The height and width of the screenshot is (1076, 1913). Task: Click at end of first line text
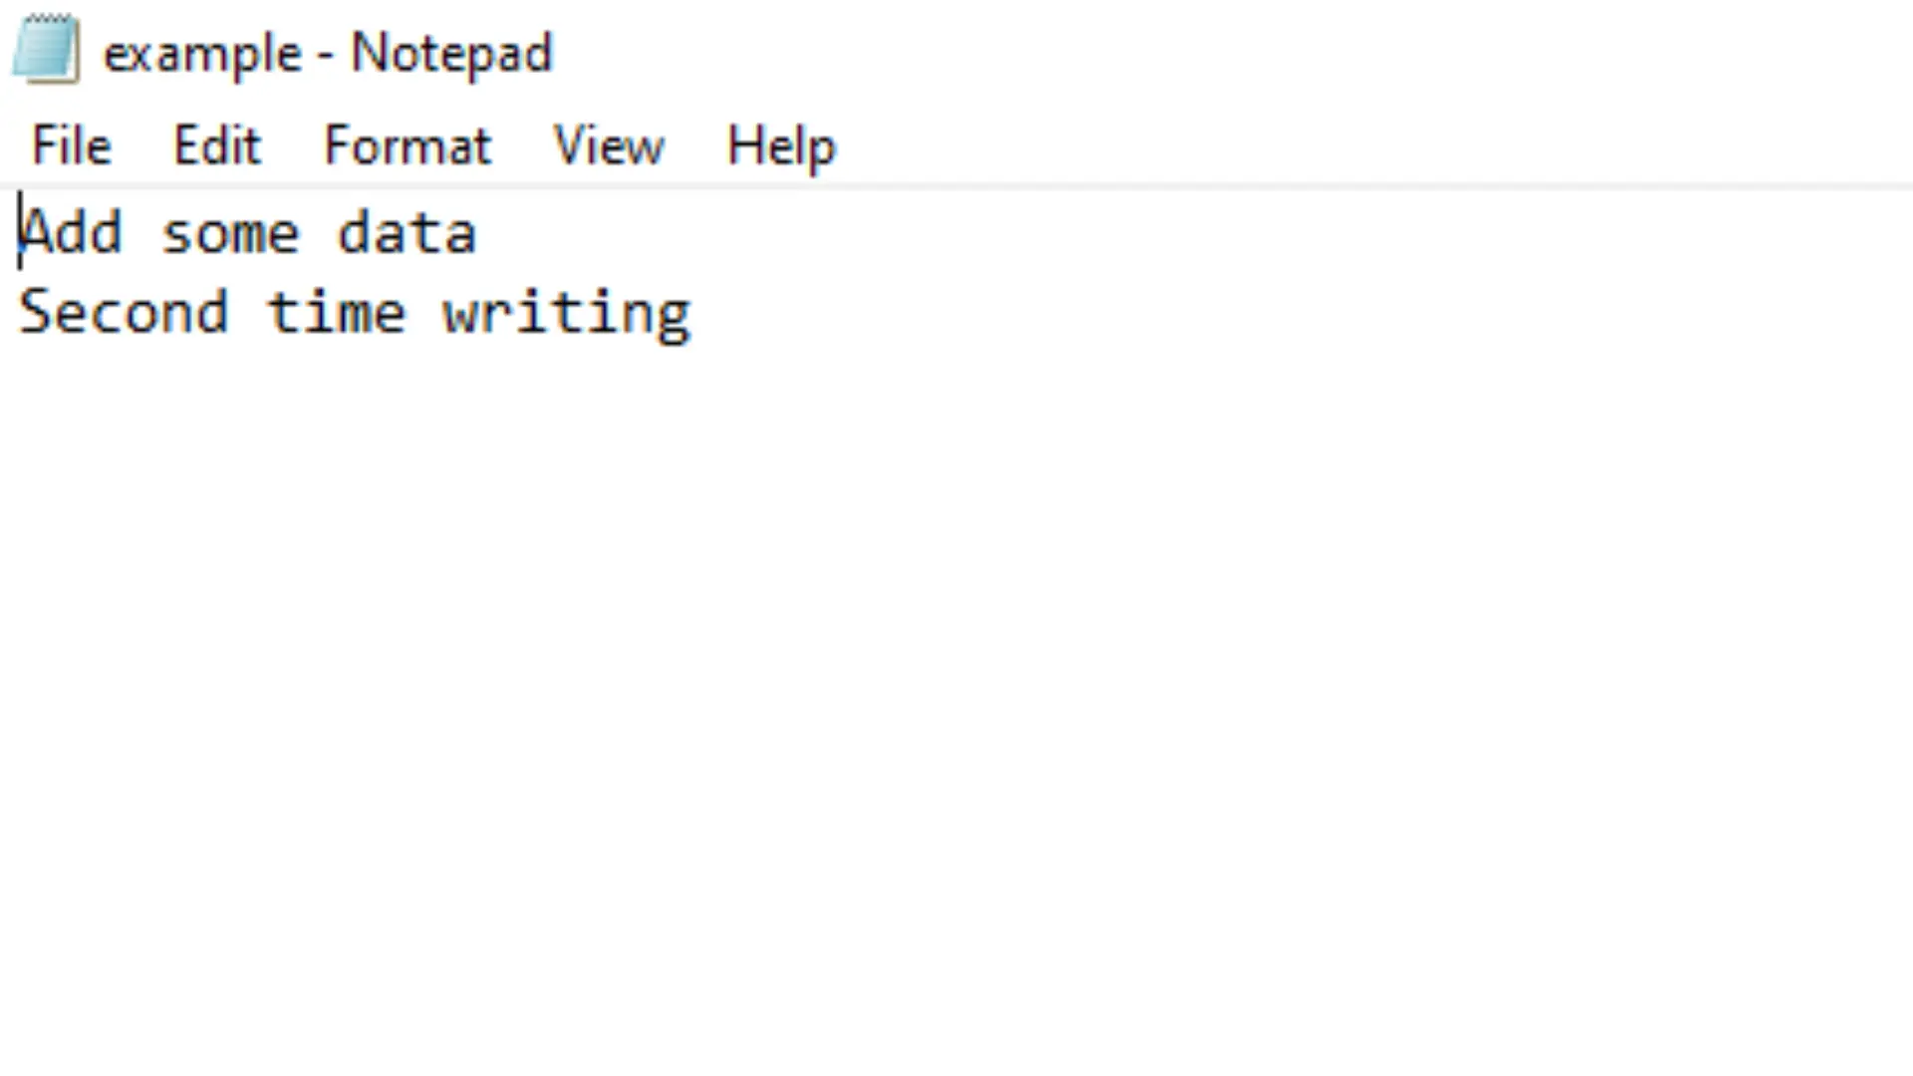pyautogui.click(x=477, y=230)
